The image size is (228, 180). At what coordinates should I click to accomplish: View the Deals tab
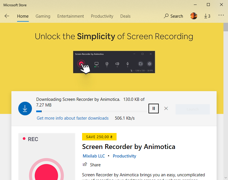[x=125, y=16]
